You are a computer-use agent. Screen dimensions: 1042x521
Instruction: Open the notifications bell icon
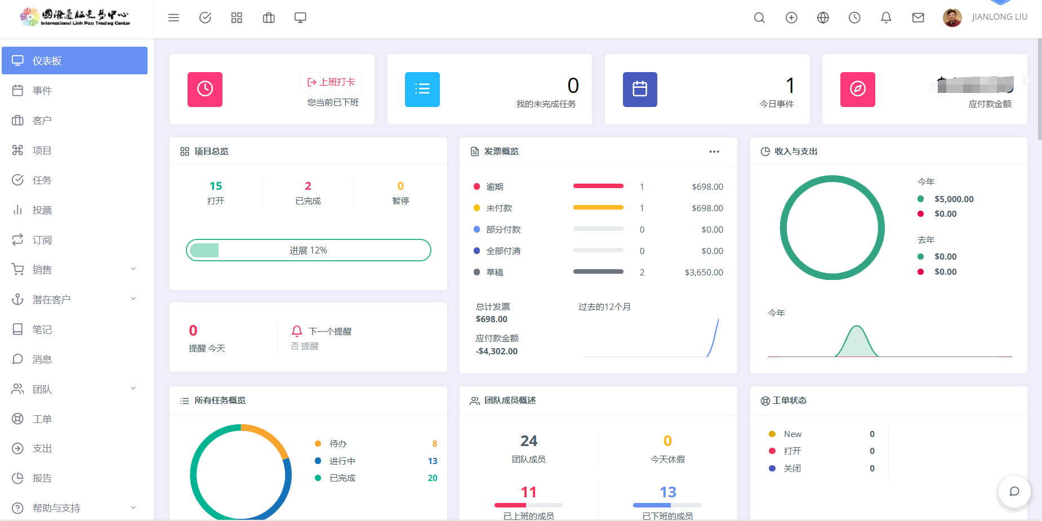click(886, 18)
